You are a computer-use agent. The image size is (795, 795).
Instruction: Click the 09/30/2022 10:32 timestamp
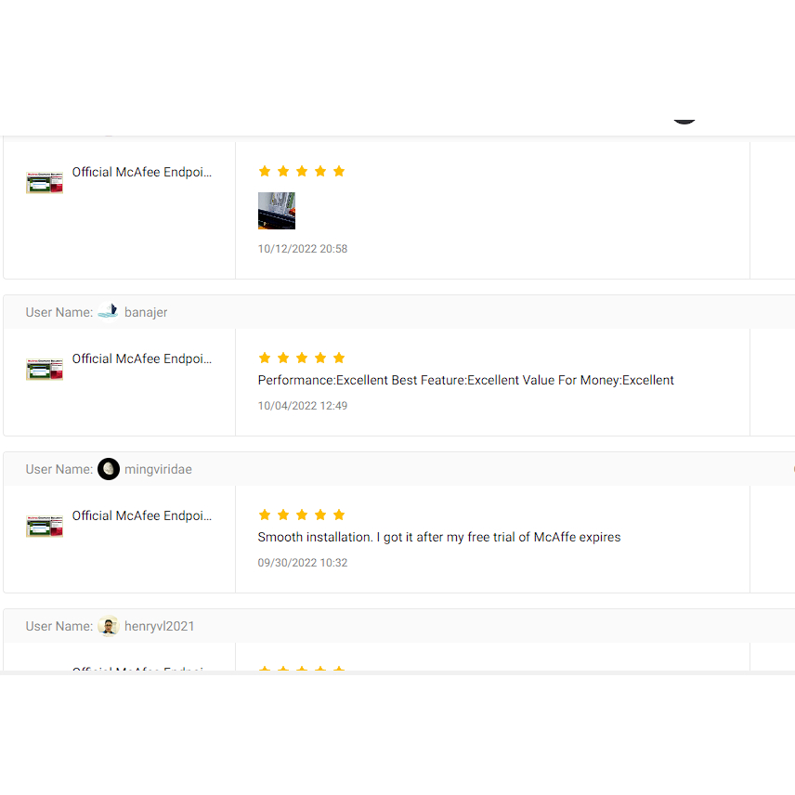tap(303, 563)
